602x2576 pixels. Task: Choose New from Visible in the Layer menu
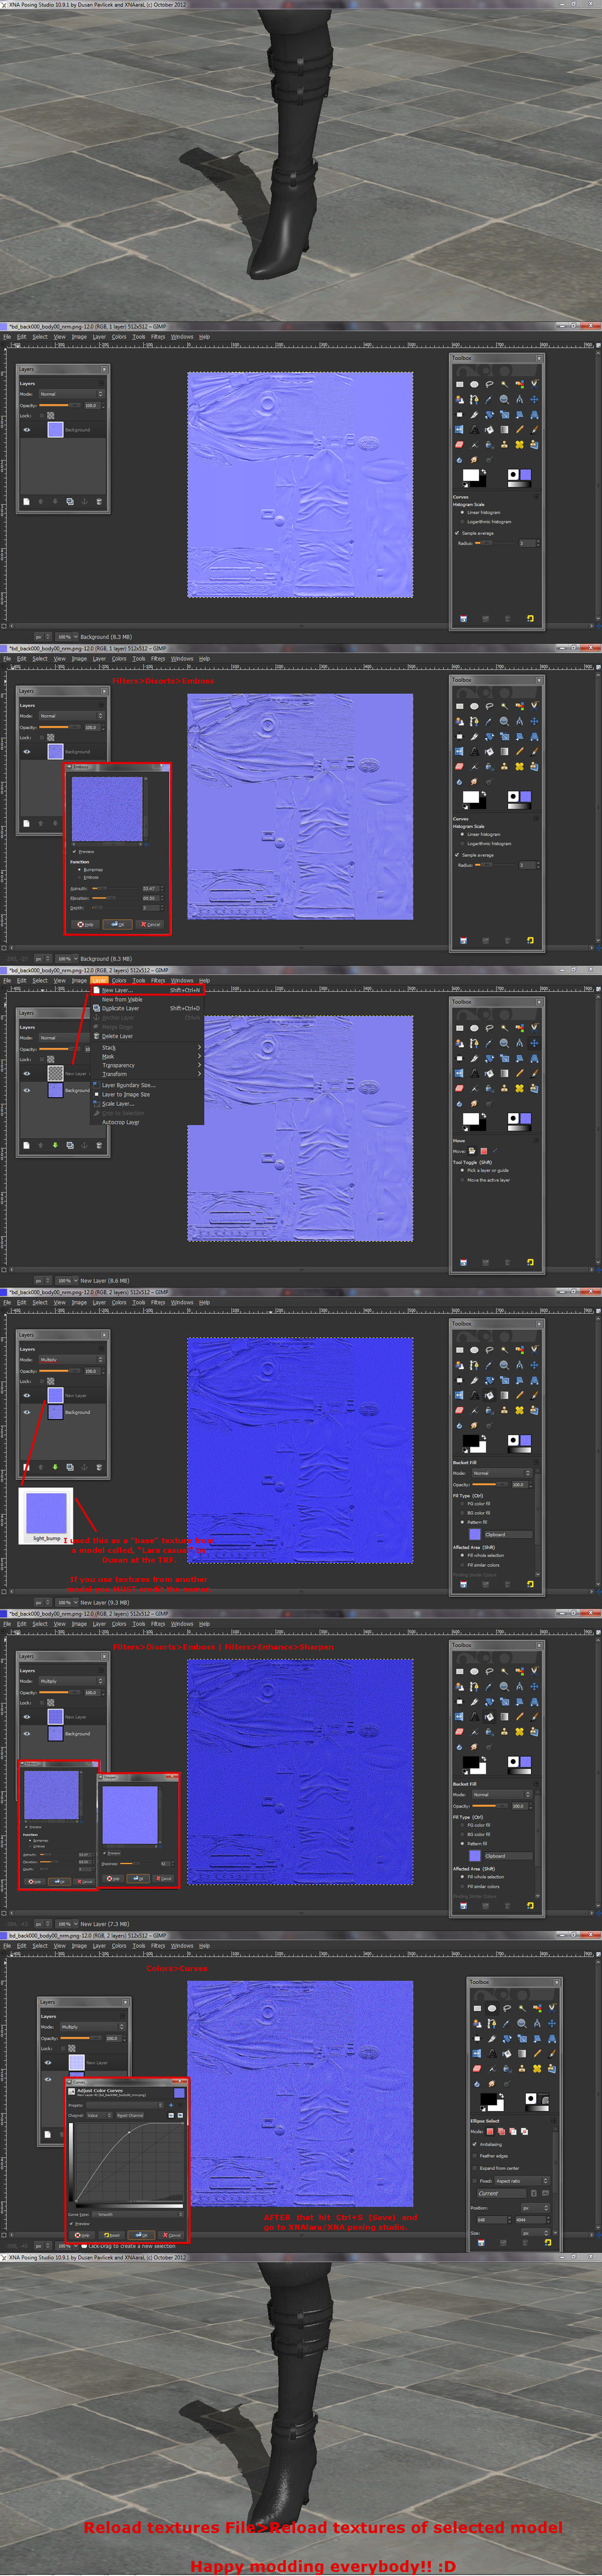[x=146, y=999]
